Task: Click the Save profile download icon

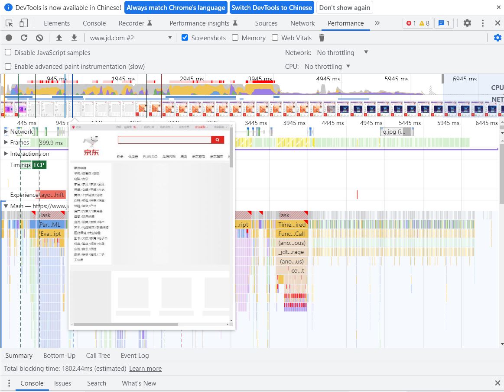Action: click(74, 38)
